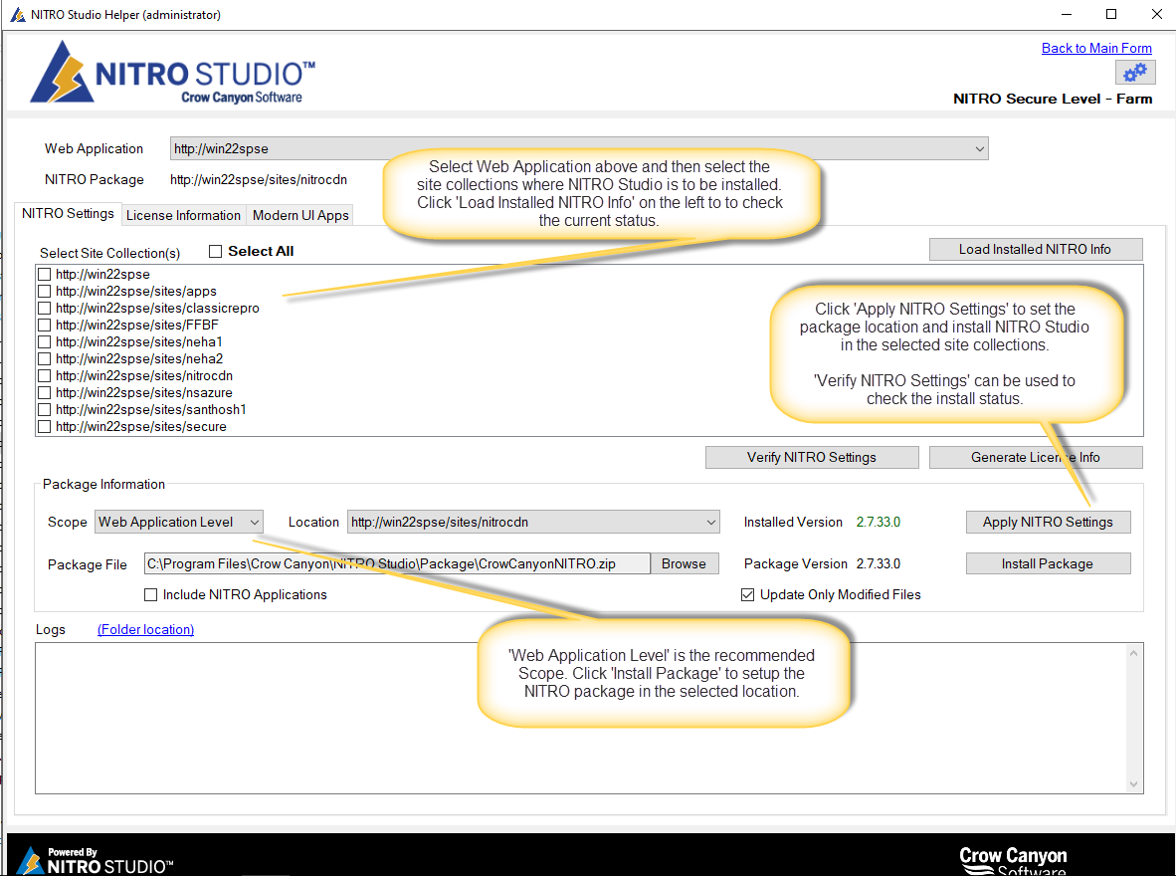
Task: Check the sites/FFBF site collection
Action: (44, 326)
